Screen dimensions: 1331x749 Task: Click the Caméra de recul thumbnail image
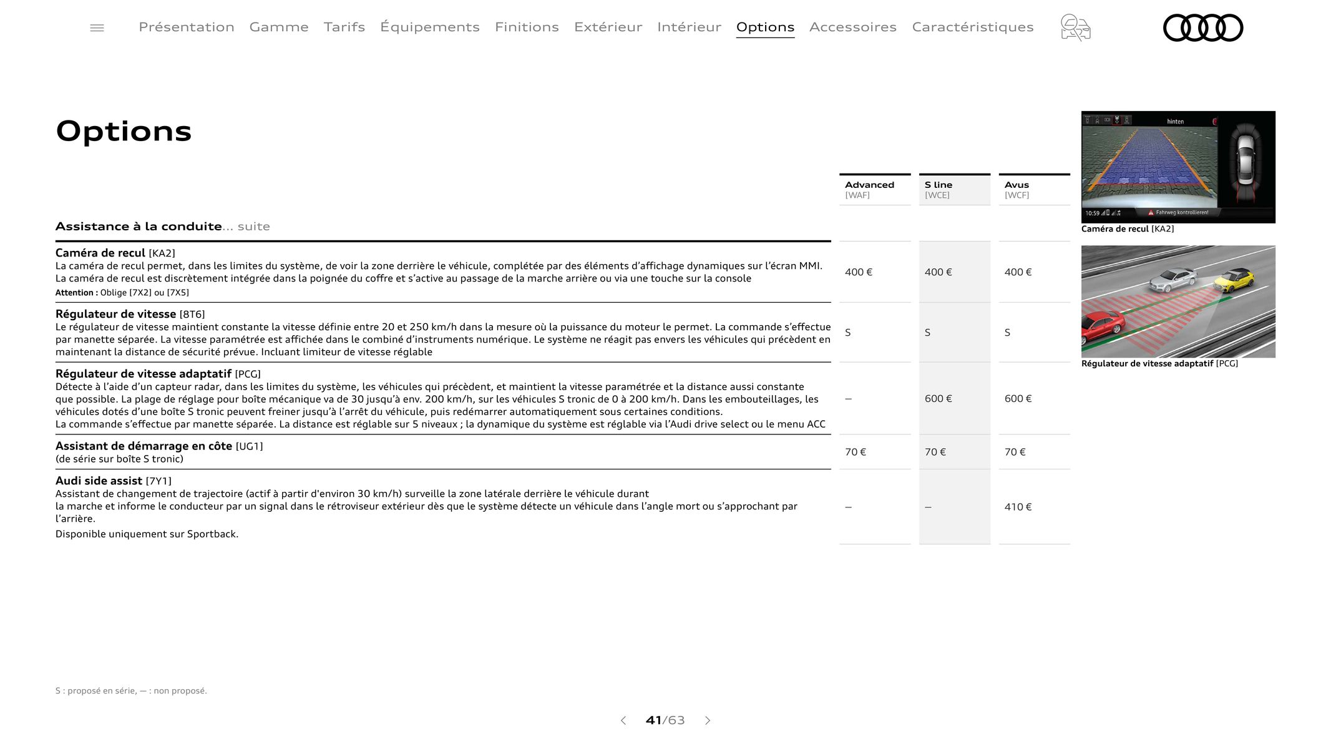tap(1178, 167)
